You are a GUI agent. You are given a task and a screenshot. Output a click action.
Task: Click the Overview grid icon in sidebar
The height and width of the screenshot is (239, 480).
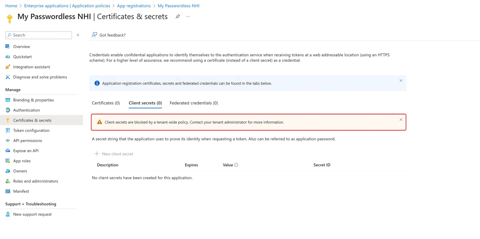tap(8, 47)
